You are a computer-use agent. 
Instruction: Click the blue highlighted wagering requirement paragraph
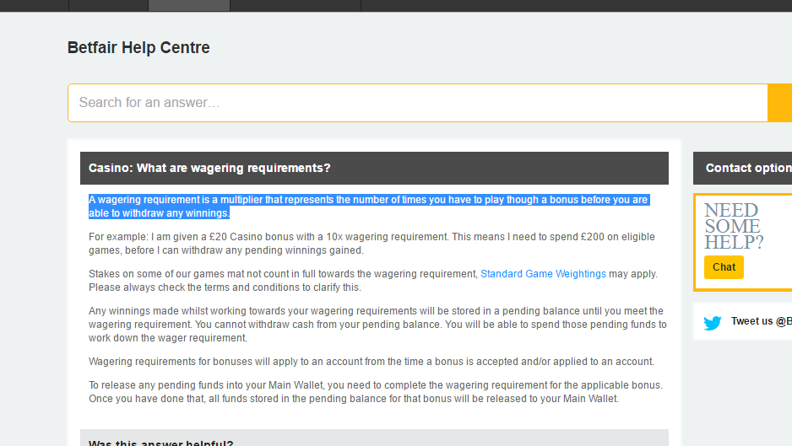tap(368, 207)
